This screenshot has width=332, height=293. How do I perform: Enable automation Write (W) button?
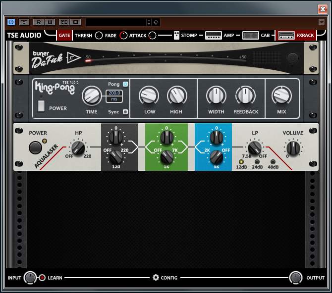[50, 22]
